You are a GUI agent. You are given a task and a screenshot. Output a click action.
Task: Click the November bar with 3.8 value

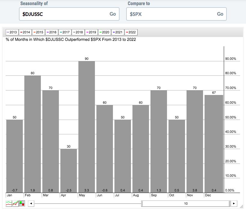tap(195, 141)
